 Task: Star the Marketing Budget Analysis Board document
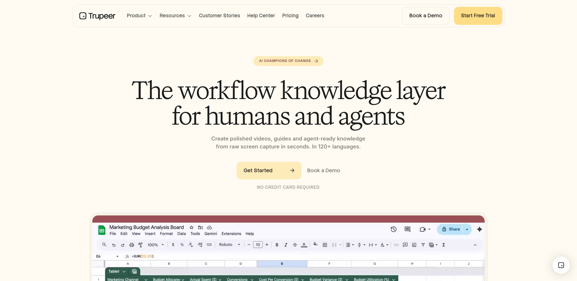pyautogui.click(x=191, y=227)
